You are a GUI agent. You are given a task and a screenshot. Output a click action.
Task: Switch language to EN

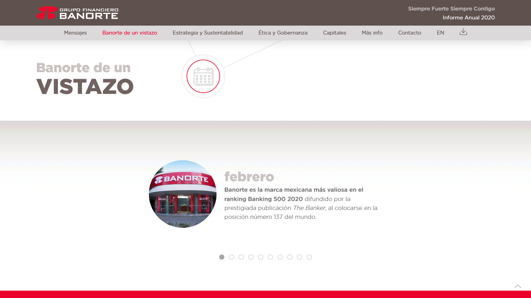440,33
